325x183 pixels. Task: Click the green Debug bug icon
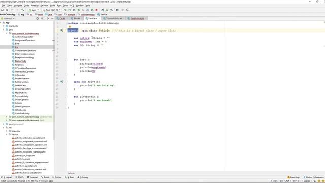pyautogui.click(x=79, y=10)
